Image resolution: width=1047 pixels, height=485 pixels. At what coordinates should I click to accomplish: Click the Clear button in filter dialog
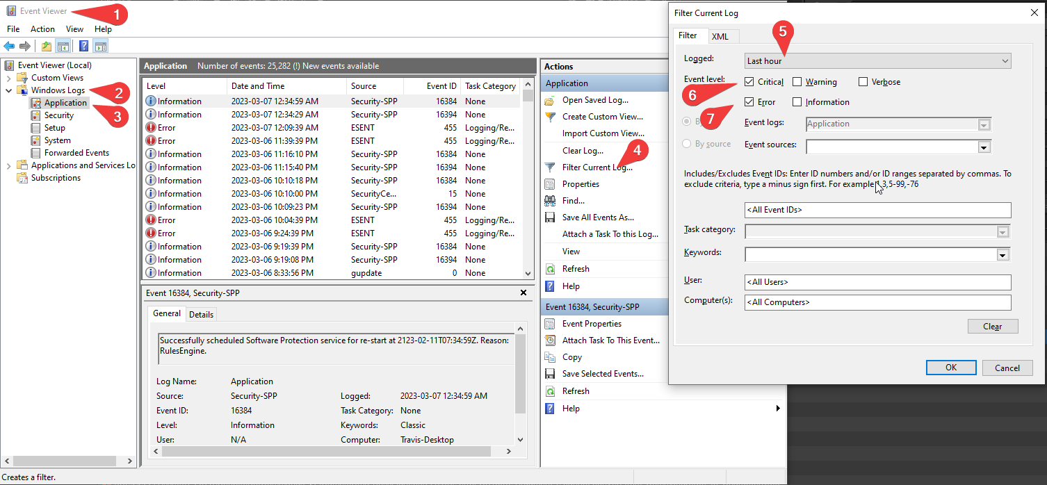(x=992, y=327)
